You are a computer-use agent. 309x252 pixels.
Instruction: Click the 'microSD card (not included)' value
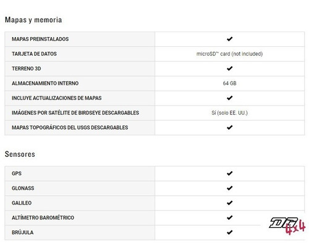229,54
